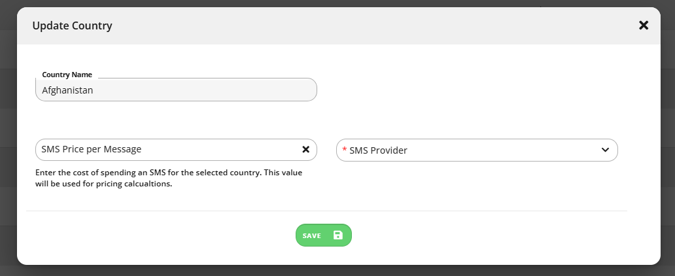Clear the SMS Price per Message field
Screen dimensions: 675x276
click(305, 149)
